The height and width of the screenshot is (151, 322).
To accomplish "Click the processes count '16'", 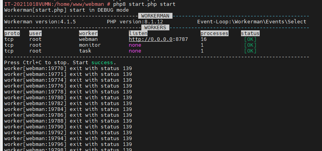I will tap(204, 39).
